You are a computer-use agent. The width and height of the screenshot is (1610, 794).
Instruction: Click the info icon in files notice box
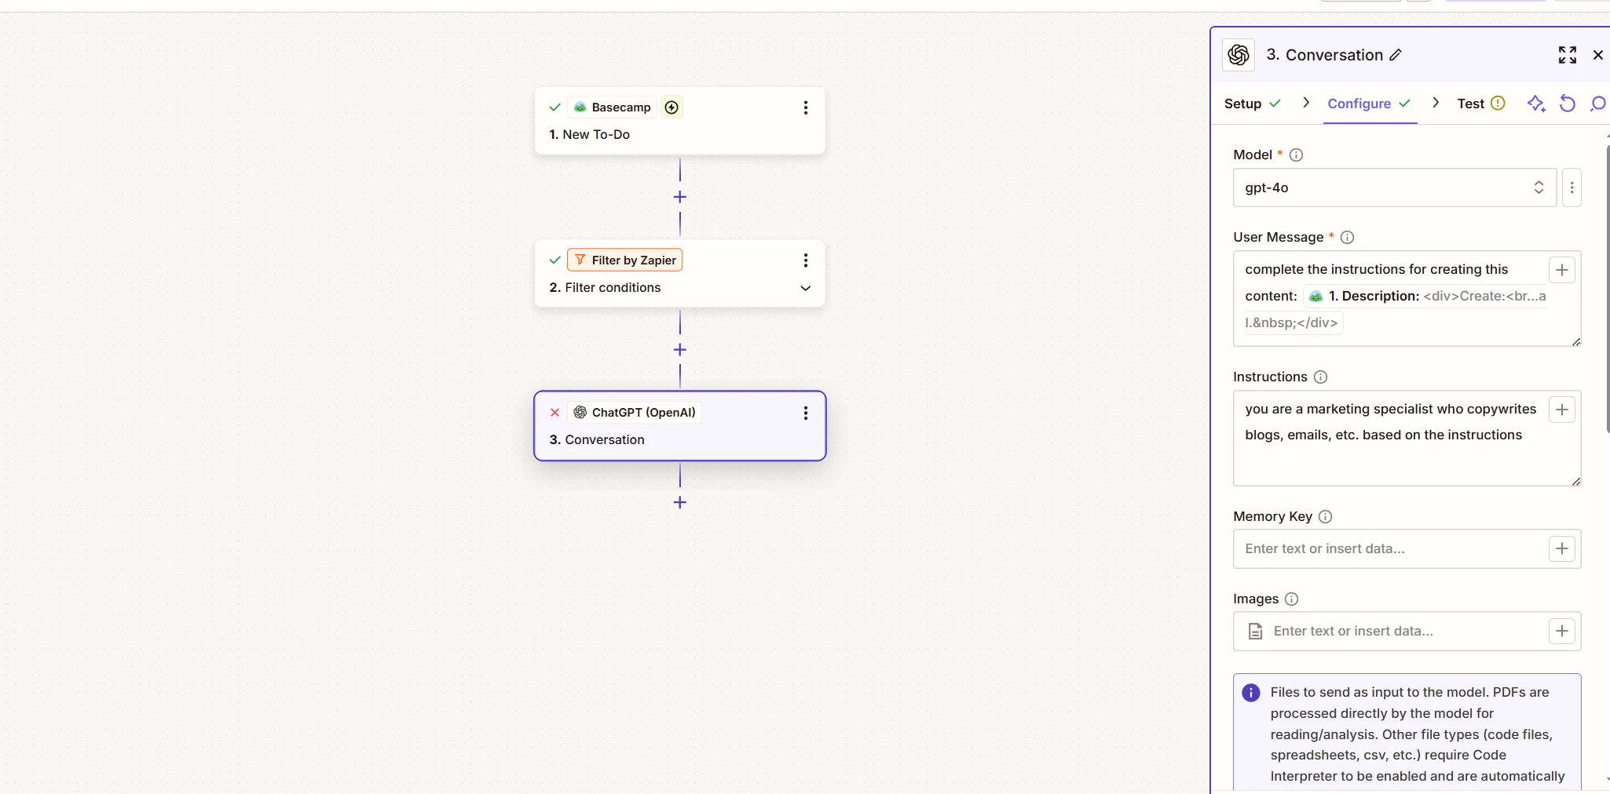(x=1251, y=693)
